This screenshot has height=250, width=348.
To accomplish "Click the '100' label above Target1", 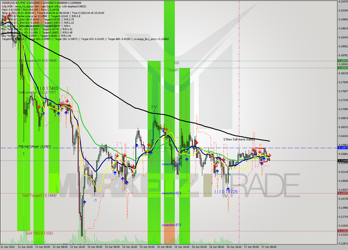I will tap(176, 63).
